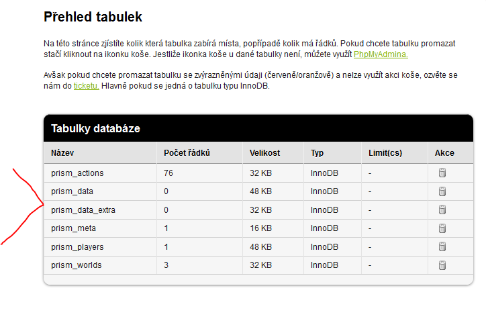This screenshot has height=325, width=486.
Task: Truncate prism_worlds with the trash icon
Action: point(442,265)
